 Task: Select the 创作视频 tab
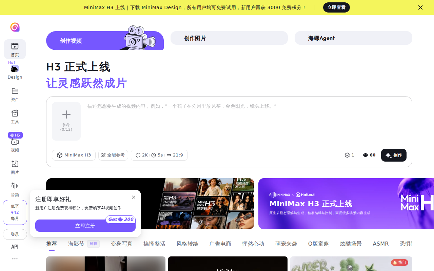point(105,41)
